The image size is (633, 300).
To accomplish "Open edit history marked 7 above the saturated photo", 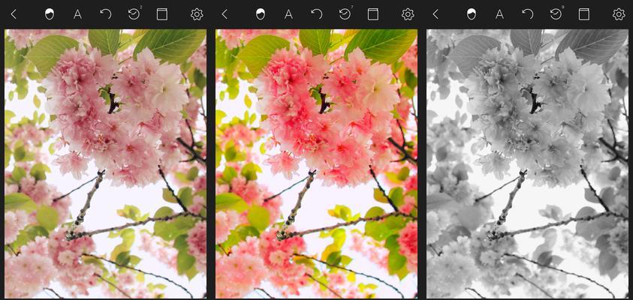I will coord(345,14).
